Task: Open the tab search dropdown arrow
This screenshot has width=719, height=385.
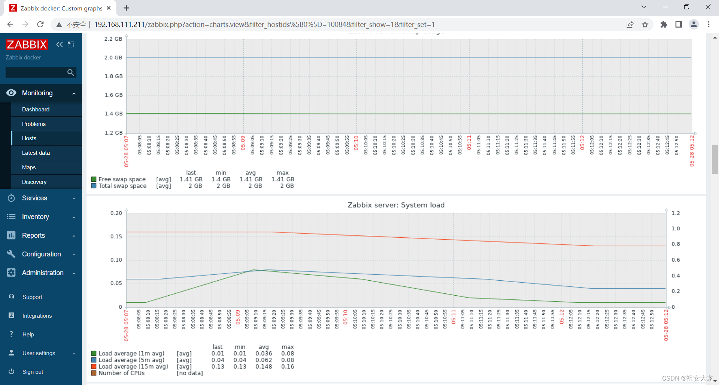Action: point(644,7)
